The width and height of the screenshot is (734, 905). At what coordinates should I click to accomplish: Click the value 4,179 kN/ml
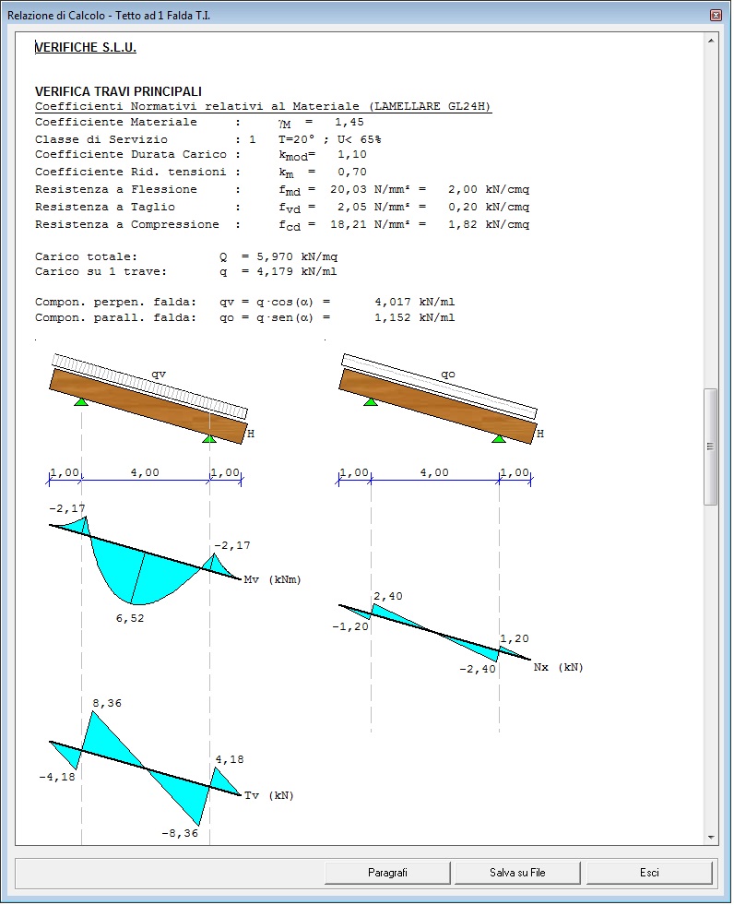[297, 271]
